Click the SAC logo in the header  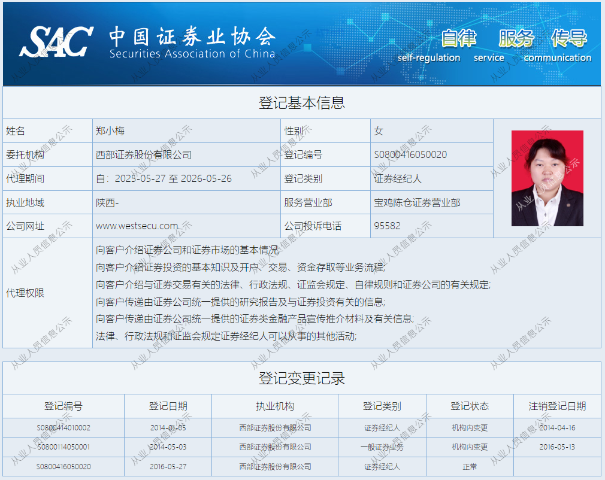tap(56, 42)
